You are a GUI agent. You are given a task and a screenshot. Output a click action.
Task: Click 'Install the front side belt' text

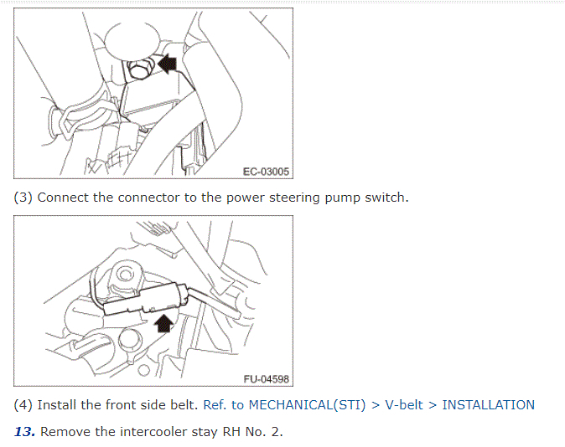pyautogui.click(x=118, y=405)
